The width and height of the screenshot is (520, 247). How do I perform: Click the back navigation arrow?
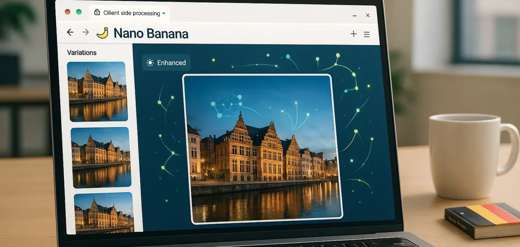tap(70, 32)
